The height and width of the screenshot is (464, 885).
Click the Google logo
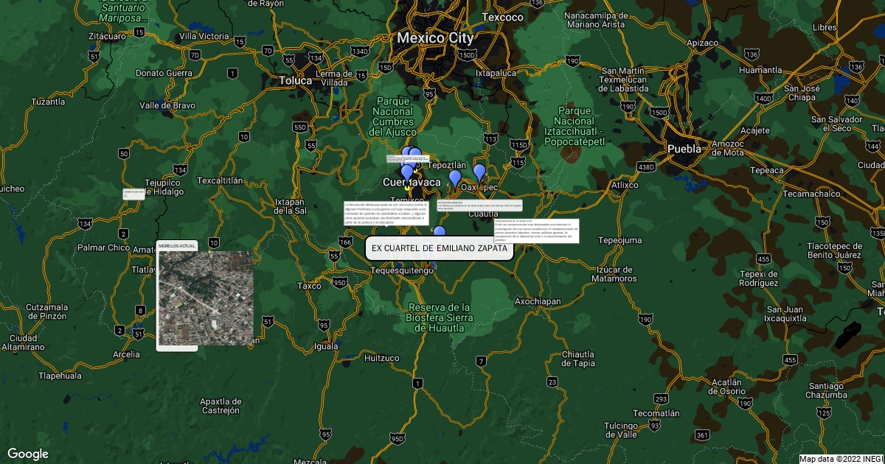pyautogui.click(x=28, y=454)
